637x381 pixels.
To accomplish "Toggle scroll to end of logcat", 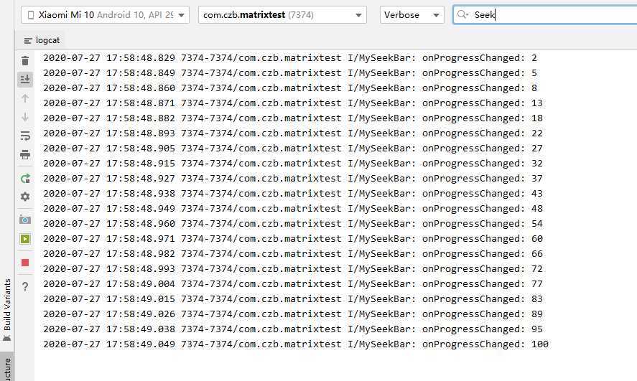I will [25, 79].
